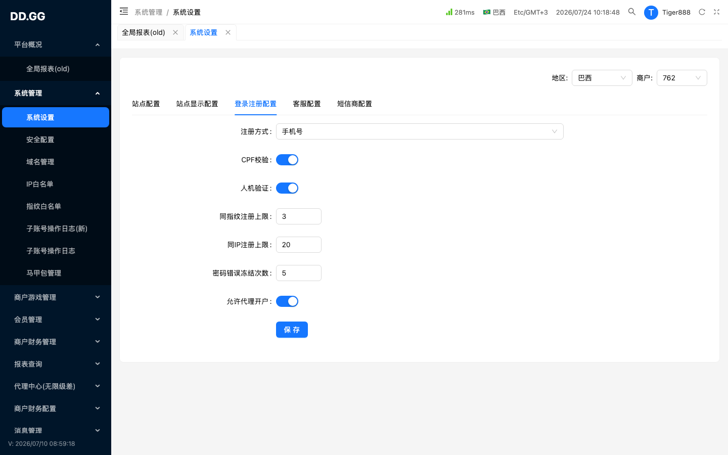Open 域名管理 in the sidebar

[56, 162]
